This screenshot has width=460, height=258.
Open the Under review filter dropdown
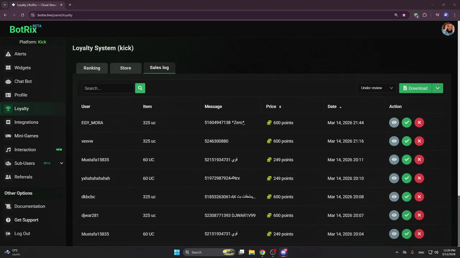(x=377, y=88)
